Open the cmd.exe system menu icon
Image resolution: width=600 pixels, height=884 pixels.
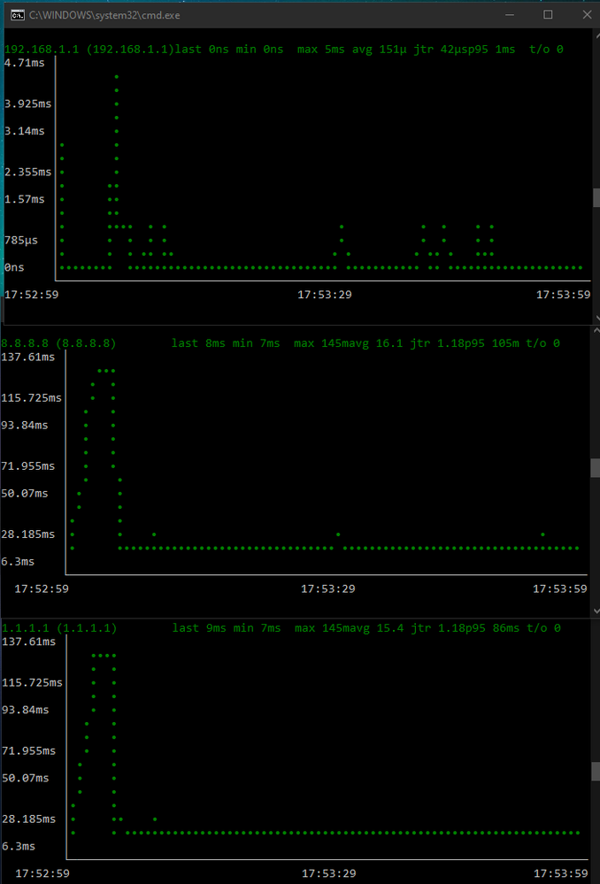tap(18, 15)
